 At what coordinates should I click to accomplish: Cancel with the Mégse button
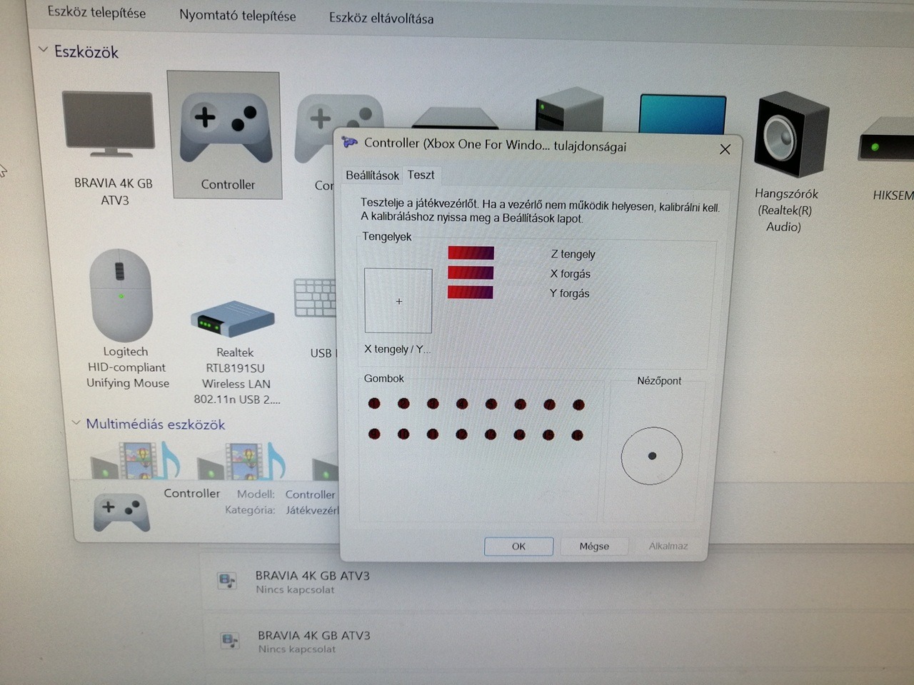click(x=594, y=546)
